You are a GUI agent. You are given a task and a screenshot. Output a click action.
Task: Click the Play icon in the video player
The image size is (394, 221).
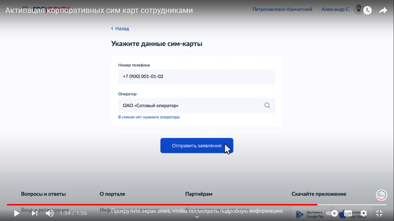[16, 213]
